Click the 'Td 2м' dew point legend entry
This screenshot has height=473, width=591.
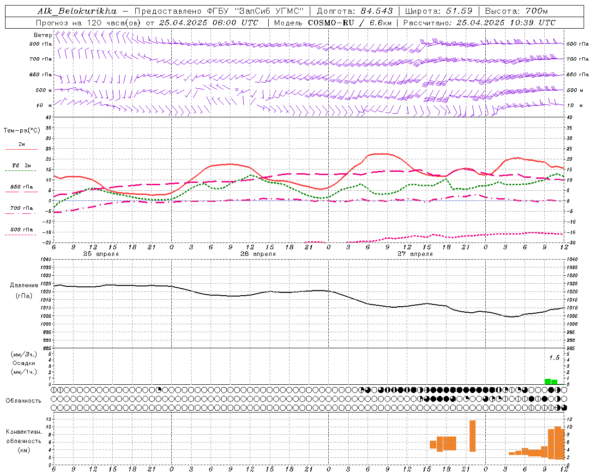(x=22, y=165)
